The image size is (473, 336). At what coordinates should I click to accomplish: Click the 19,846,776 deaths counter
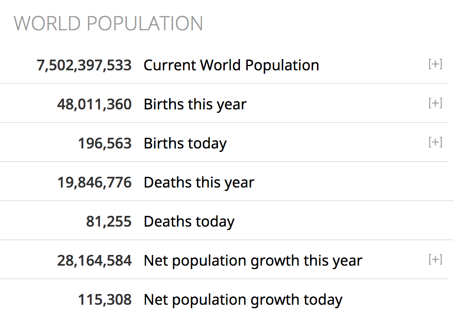click(94, 183)
